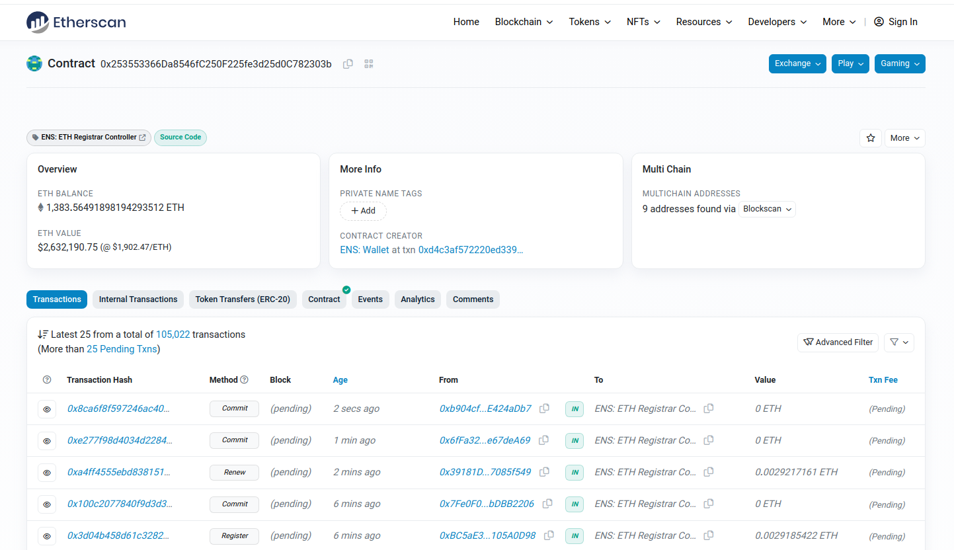
Task: Expand the NFTs menu
Action: click(x=643, y=22)
